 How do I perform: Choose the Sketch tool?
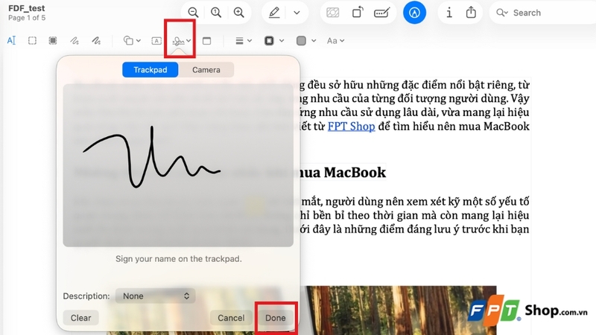coord(74,40)
